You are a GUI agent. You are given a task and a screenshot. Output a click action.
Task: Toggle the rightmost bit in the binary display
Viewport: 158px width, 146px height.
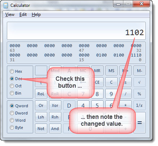140,55
